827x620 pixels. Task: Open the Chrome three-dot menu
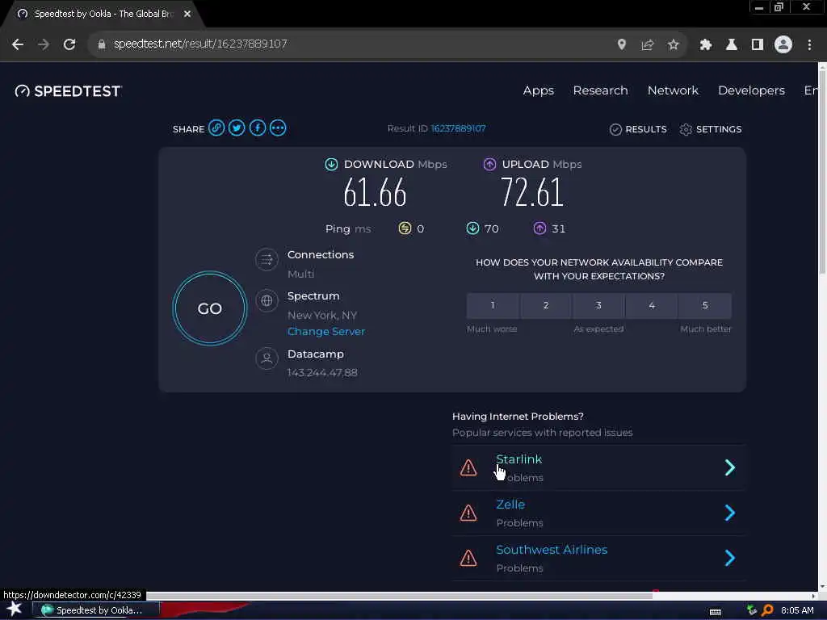click(809, 44)
